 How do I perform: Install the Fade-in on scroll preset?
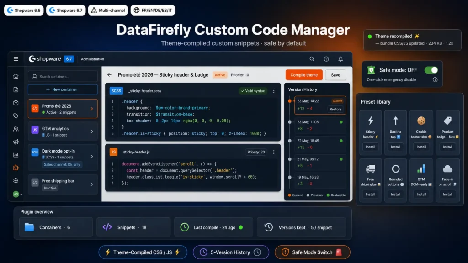click(x=447, y=194)
